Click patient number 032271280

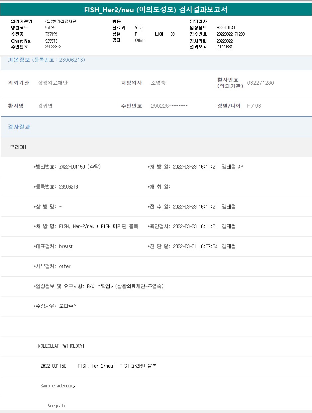point(260,83)
